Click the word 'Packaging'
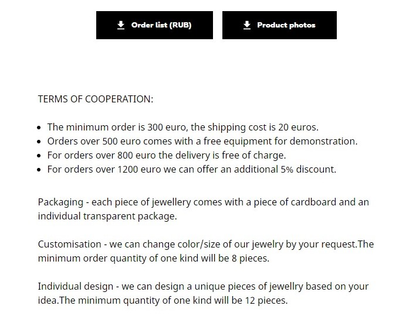The height and width of the screenshot is (323, 416). point(60,202)
